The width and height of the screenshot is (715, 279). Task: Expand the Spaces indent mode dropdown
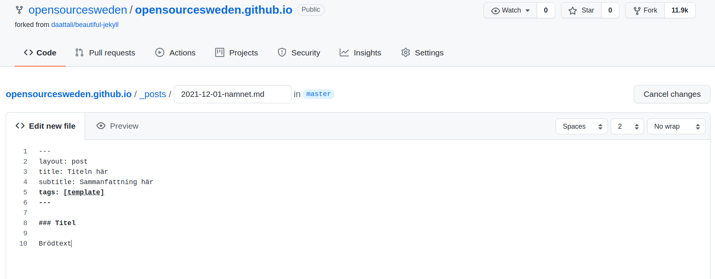581,126
